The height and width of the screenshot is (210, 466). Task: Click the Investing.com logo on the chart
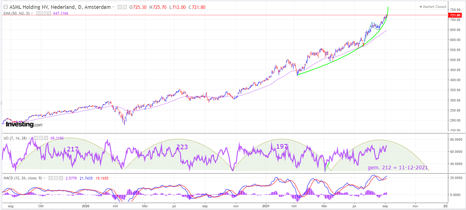pos(24,124)
